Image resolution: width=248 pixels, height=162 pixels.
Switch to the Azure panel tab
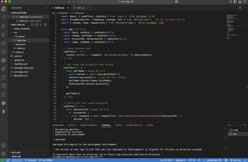pos(150,125)
